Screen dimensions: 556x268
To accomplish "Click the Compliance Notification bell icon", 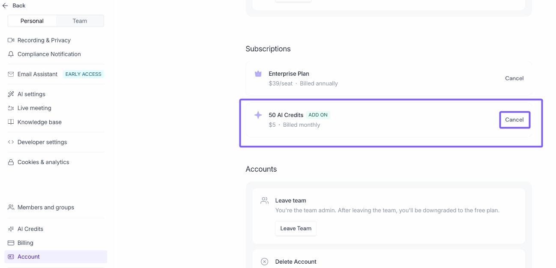I will (11, 54).
